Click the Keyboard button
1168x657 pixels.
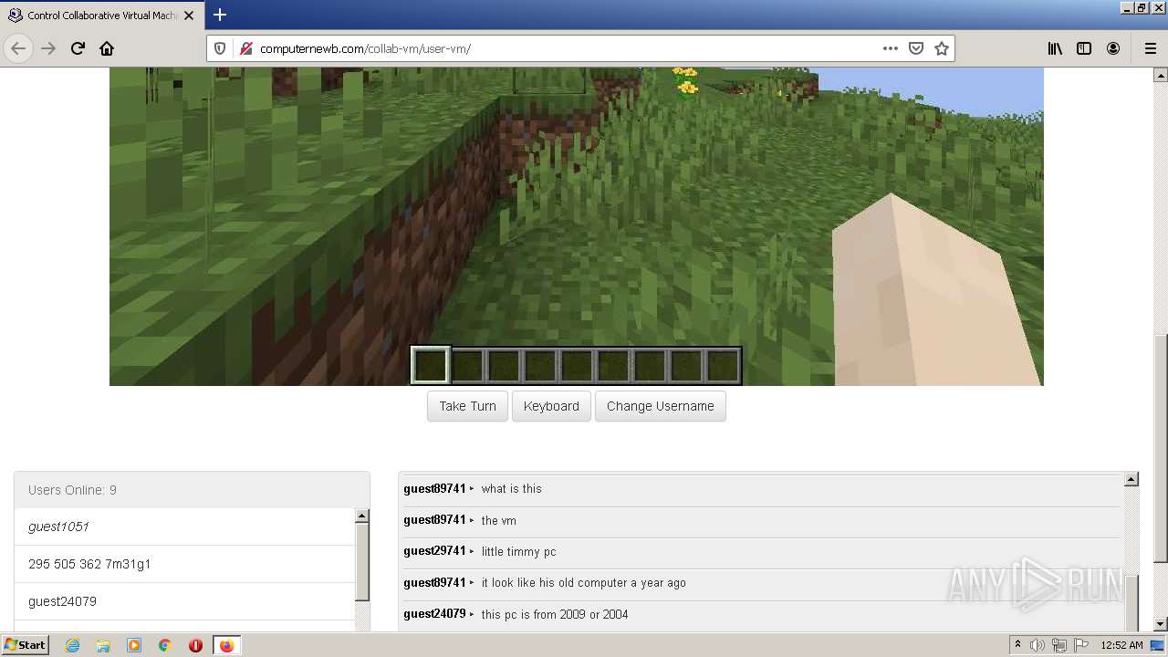(x=551, y=406)
